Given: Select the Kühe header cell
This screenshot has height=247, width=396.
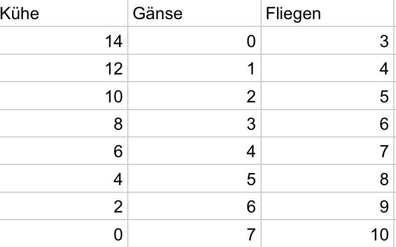Looking at the screenshot, I should click(x=63, y=14).
